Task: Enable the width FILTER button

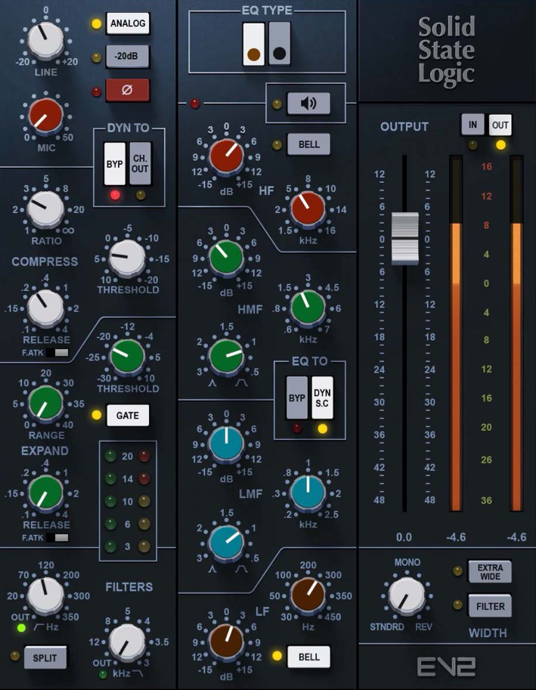Action: (x=490, y=606)
